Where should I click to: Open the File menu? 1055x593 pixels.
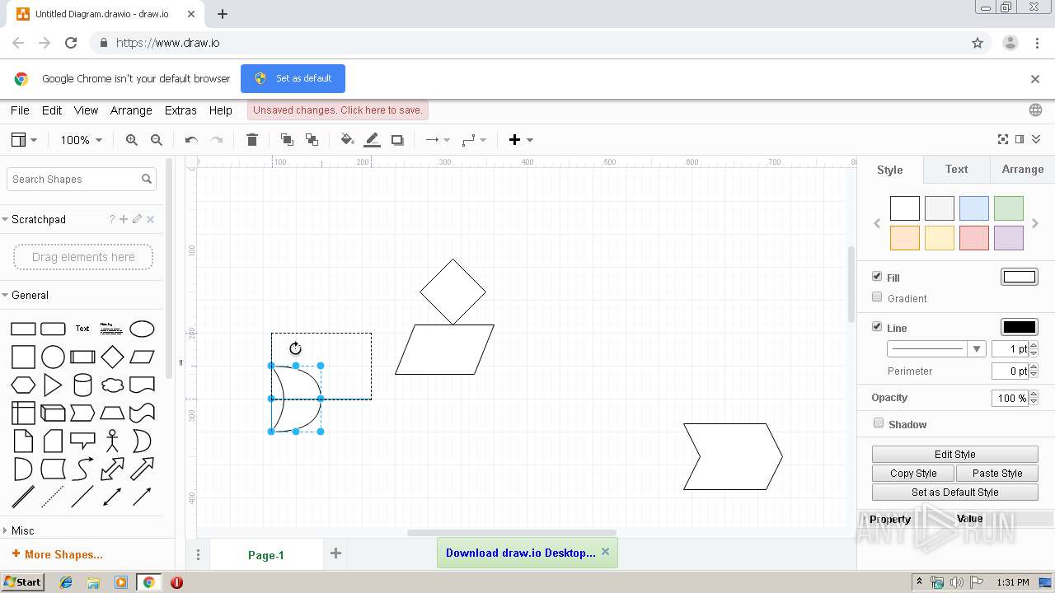point(20,110)
